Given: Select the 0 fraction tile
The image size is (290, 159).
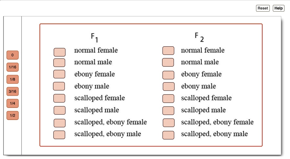Looking at the screenshot, I should point(12,55).
